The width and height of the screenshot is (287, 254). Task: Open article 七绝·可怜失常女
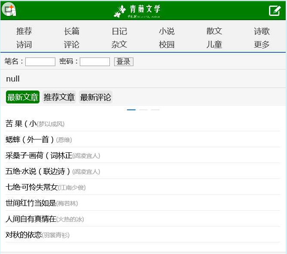[x=32, y=187]
